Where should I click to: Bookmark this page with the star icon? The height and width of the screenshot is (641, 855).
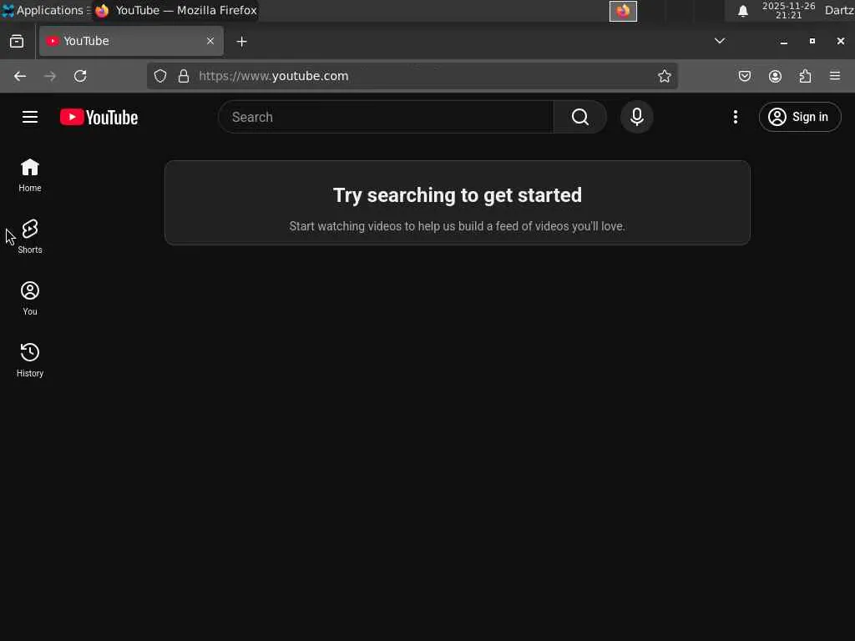664,76
